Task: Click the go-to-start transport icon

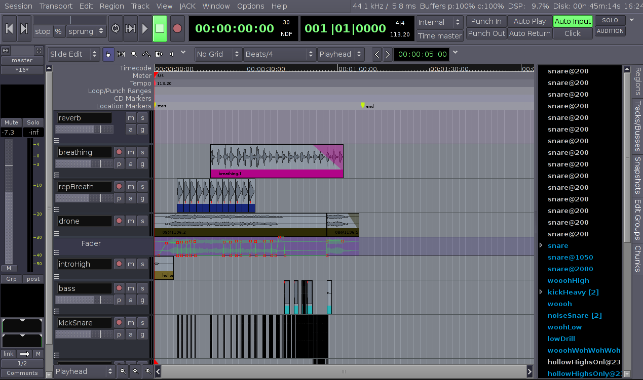Action: 9,29
